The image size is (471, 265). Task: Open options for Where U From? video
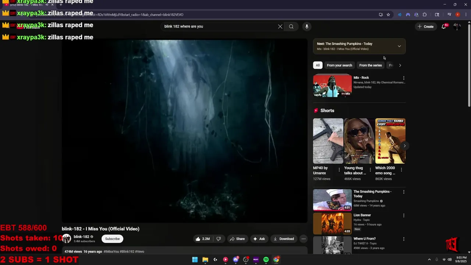coord(404,239)
